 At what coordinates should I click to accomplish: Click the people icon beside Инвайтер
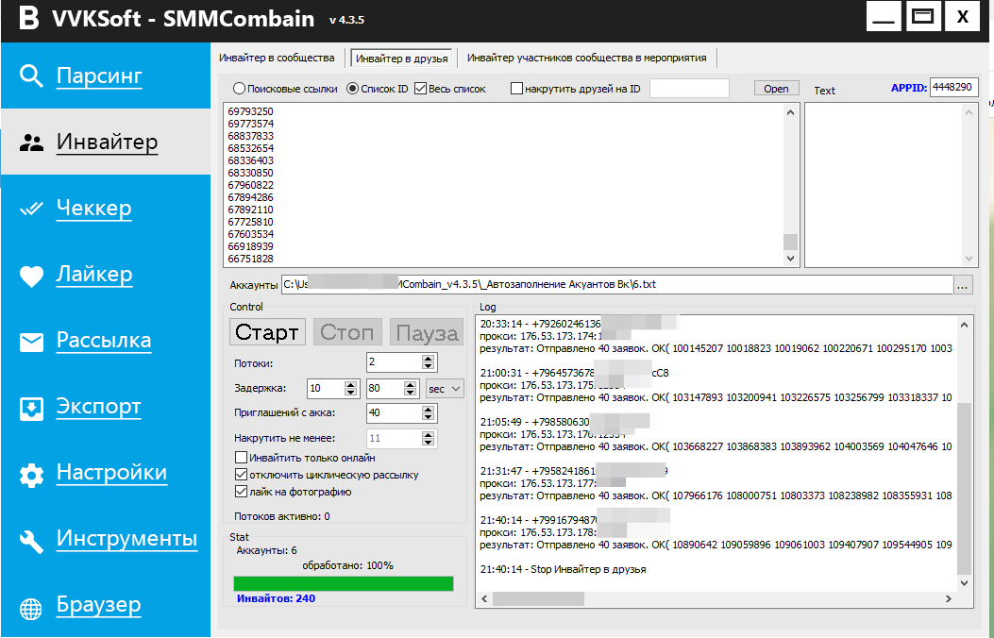pyautogui.click(x=32, y=143)
